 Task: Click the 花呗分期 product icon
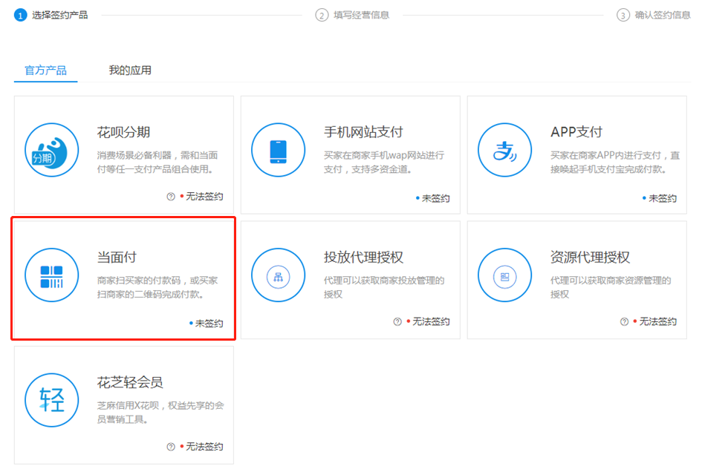point(51,151)
